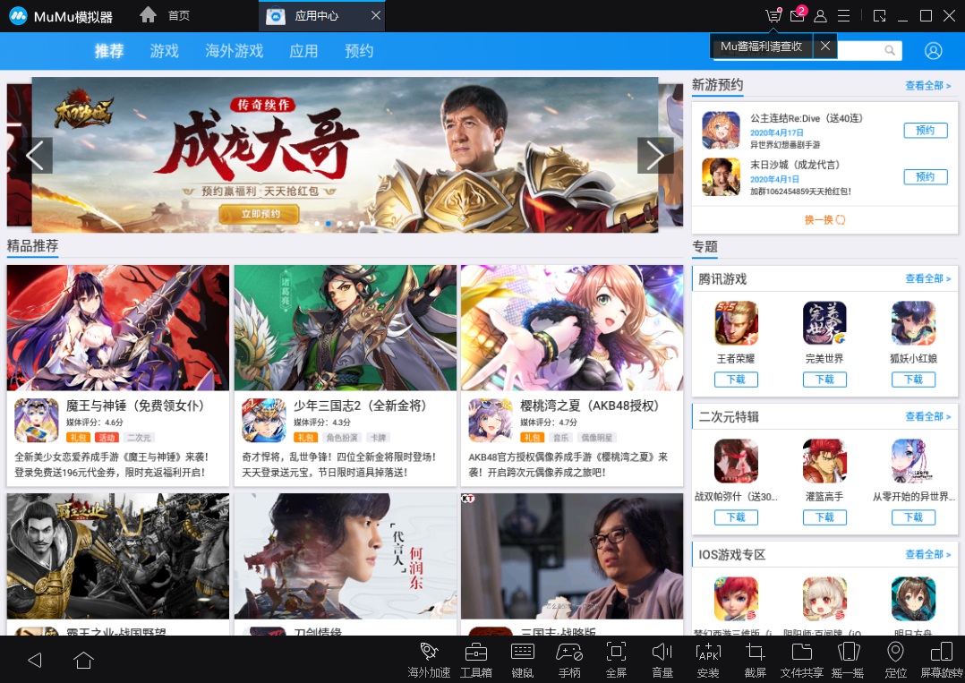965x683 pixels.
Task: Open gamepad (手柄) settings
Action: (x=568, y=656)
